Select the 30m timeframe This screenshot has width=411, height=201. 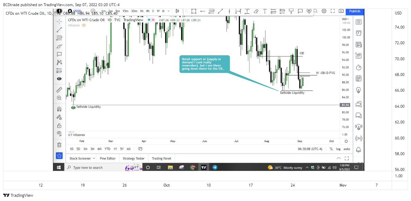coord(134,11)
